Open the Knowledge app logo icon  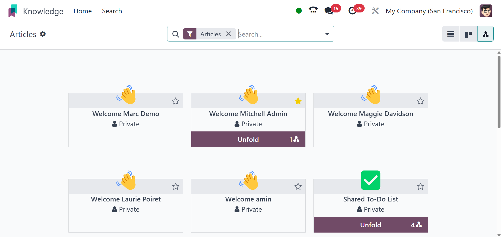click(13, 11)
